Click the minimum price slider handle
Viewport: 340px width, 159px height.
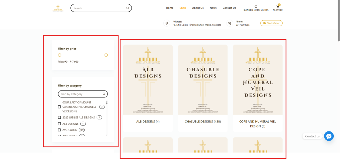pos(60,55)
